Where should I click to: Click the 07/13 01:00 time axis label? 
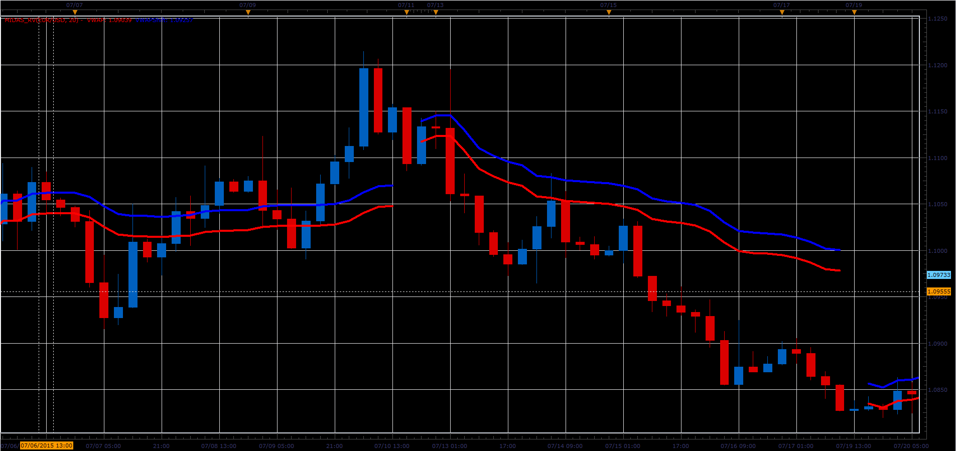coord(450,446)
